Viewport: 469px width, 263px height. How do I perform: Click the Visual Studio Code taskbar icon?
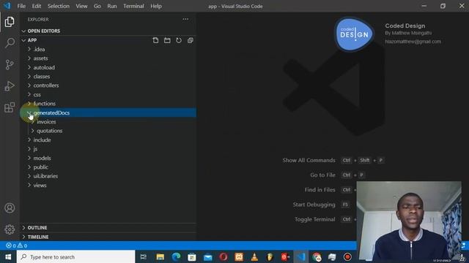coord(301,256)
